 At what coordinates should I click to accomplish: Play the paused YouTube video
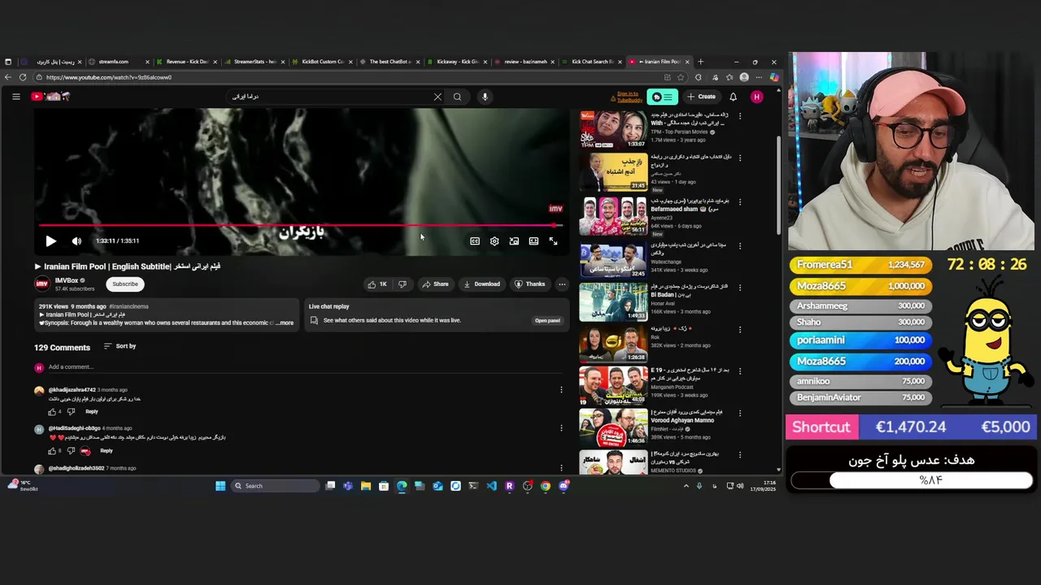tap(50, 240)
